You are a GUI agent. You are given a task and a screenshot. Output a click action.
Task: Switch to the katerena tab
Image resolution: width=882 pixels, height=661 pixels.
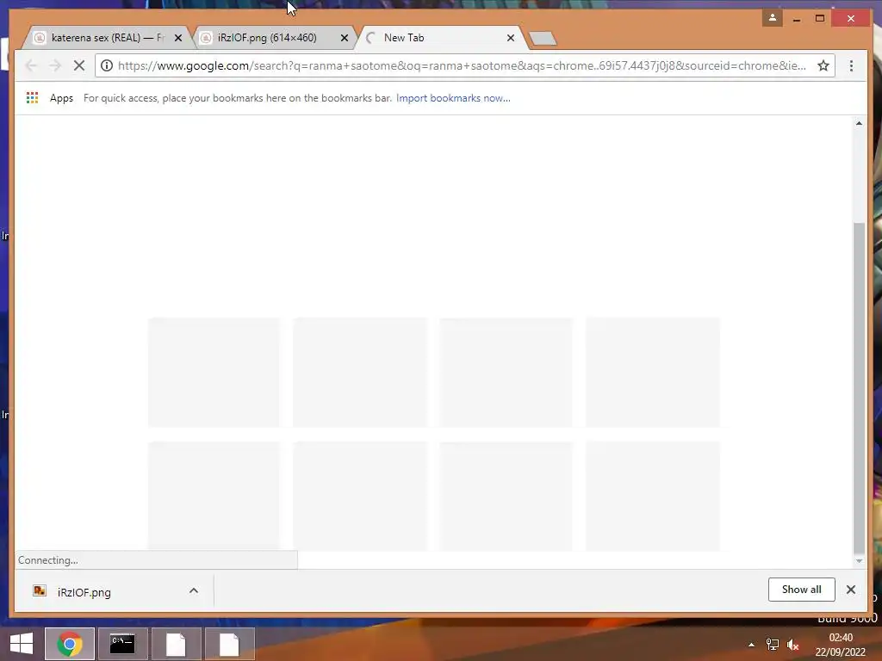click(107, 38)
